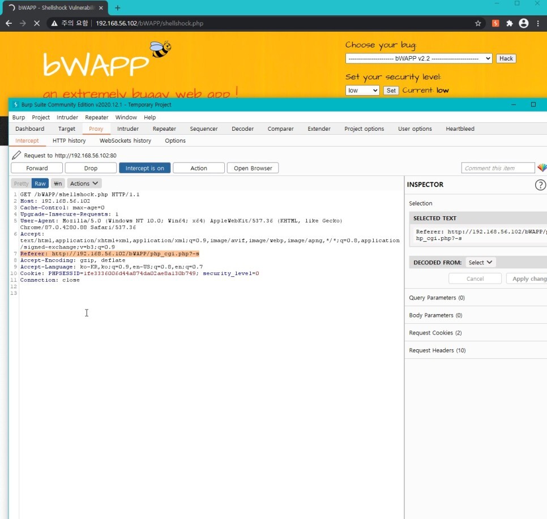This screenshot has height=519, width=547.
Task: Click Burp Suite title bar logo icon
Action: (x=15, y=105)
